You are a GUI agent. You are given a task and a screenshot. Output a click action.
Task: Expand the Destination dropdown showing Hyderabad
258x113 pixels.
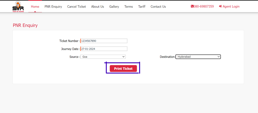198,57
